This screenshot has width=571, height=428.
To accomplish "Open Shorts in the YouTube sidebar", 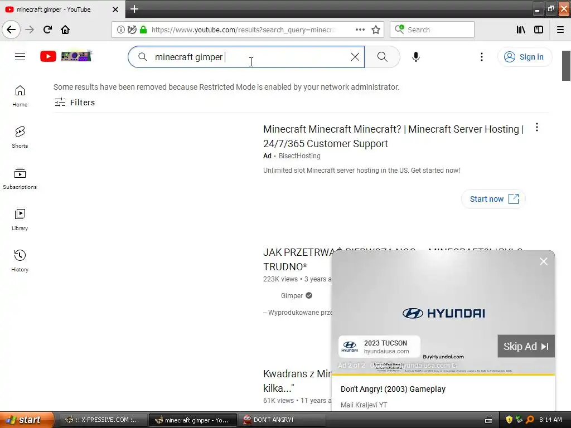I will point(20,137).
